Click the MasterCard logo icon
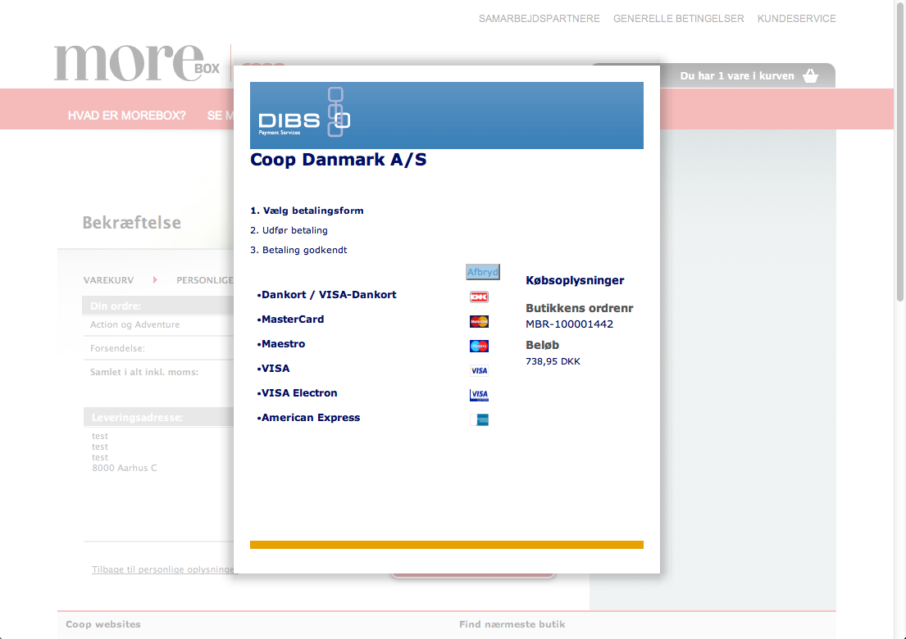Image resolution: width=906 pixels, height=639 pixels. [479, 321]
